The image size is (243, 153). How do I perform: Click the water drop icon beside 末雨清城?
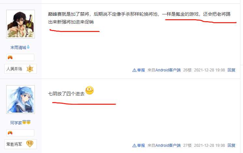(28, 47)
